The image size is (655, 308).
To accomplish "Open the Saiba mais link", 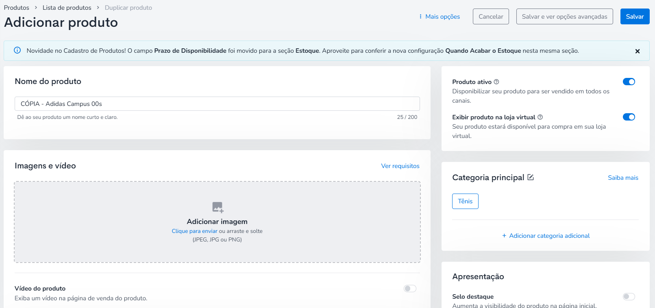I will tap(623, 178).
